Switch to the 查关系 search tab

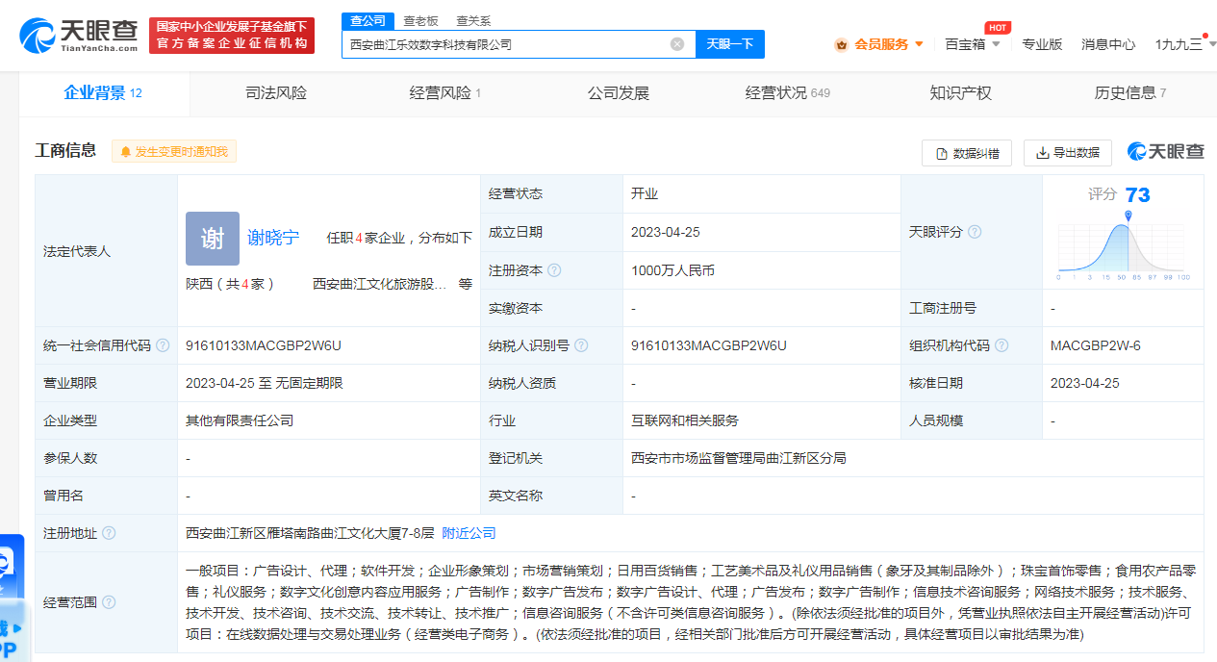tap(473, 20)
